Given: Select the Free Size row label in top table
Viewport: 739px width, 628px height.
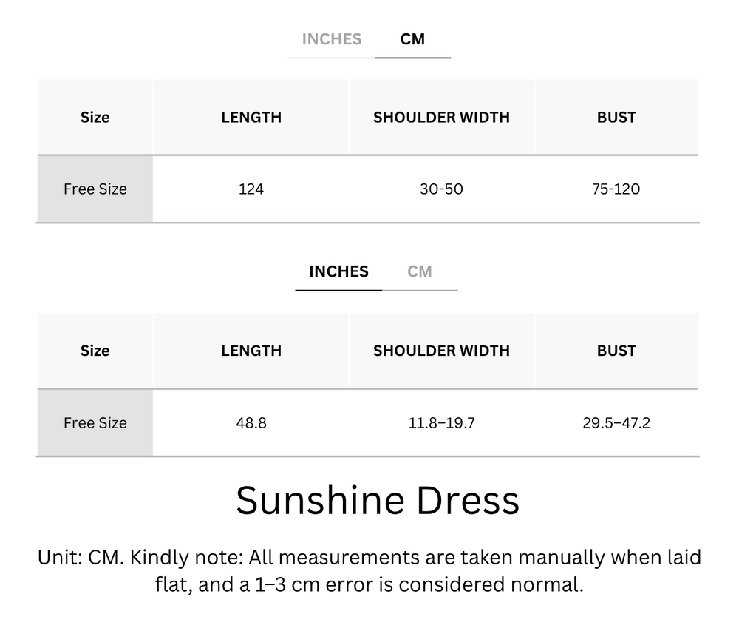Looking at the screenshot, I should 95,189.
